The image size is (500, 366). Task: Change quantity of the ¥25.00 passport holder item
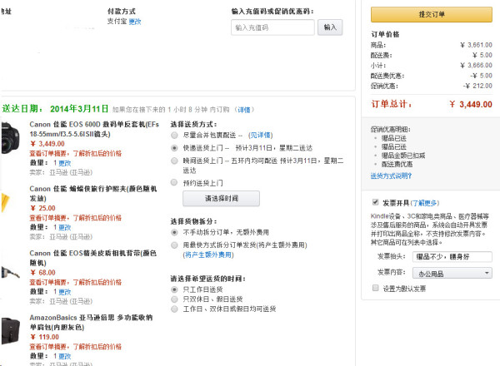click(65, 227)
